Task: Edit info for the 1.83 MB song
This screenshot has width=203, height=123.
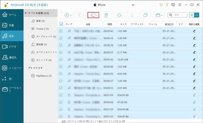Action: [194, 66]
